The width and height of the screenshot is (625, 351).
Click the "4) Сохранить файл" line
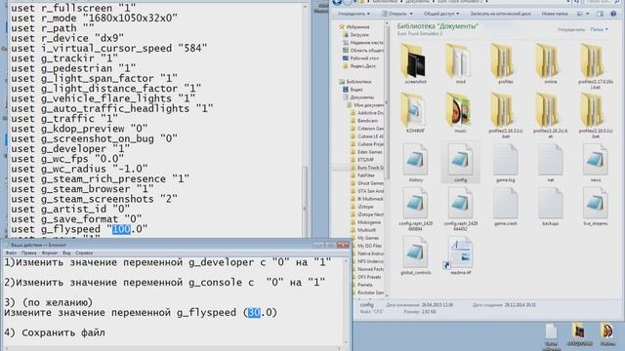pos(55,332)
